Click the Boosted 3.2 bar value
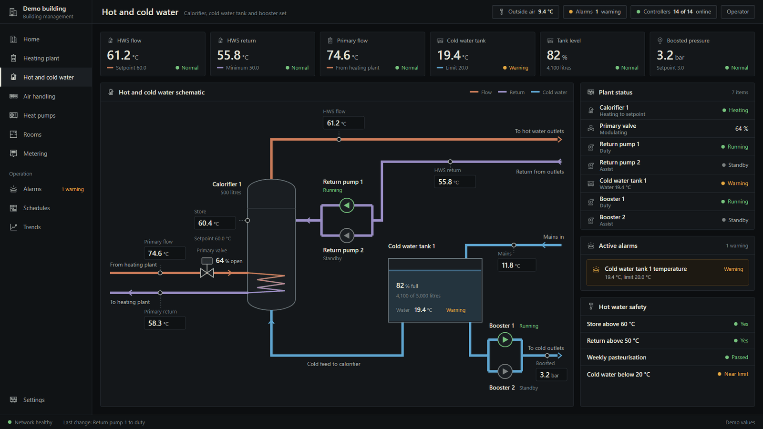The width and height of the screenshot is (763, 429). [551, 375]
